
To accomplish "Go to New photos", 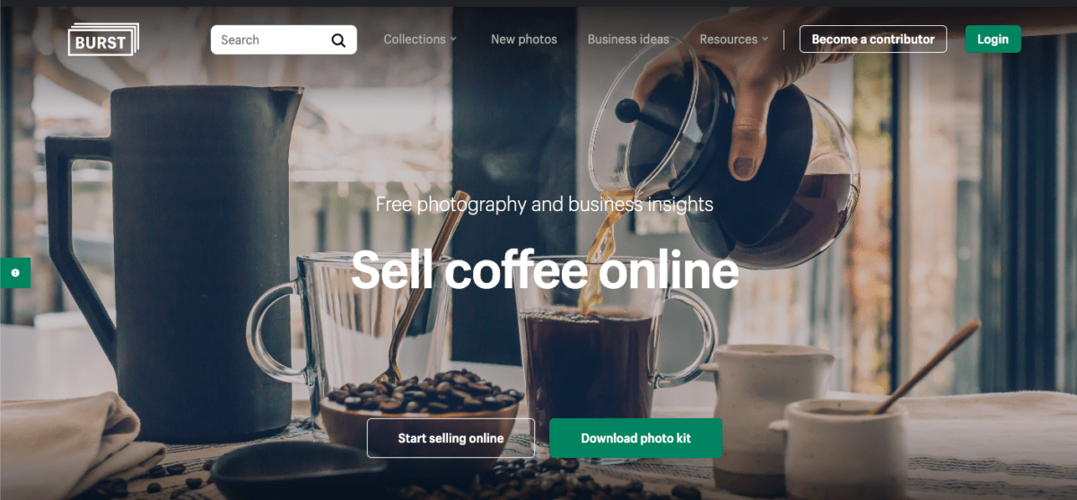I will click(x=524, y=39).
